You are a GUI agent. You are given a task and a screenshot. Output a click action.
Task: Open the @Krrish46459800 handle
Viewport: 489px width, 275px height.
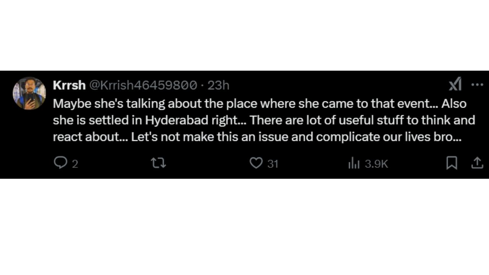(x=143, y=85)
